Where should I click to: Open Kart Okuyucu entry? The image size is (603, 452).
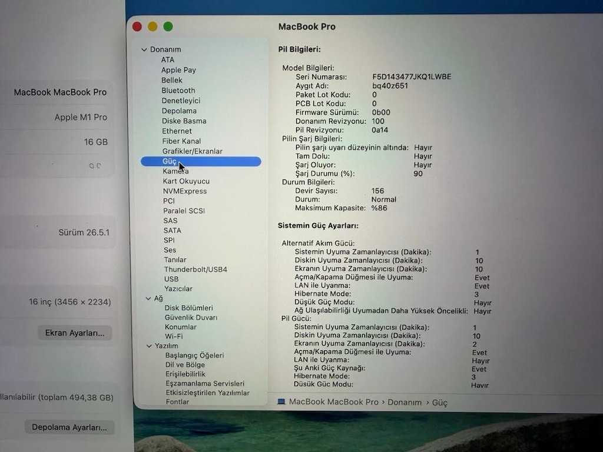[x=186, y=181]
